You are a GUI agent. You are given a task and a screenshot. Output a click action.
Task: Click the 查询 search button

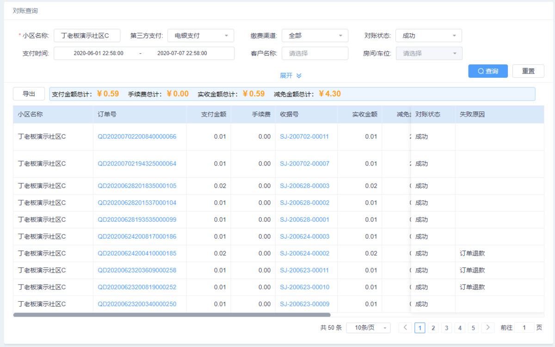[x=488, y=71]
